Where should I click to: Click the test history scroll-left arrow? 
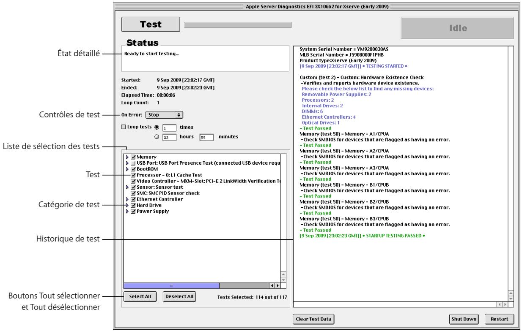pos(499,304)
